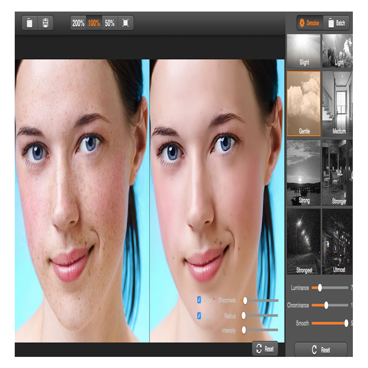
Task: Toggle the checkbox next to Radius
Action: click(199, 315)
